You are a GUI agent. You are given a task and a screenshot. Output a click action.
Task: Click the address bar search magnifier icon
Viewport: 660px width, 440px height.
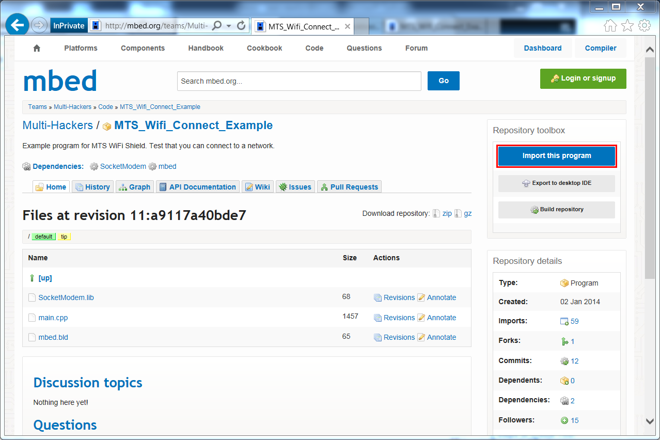pos(217,25)
